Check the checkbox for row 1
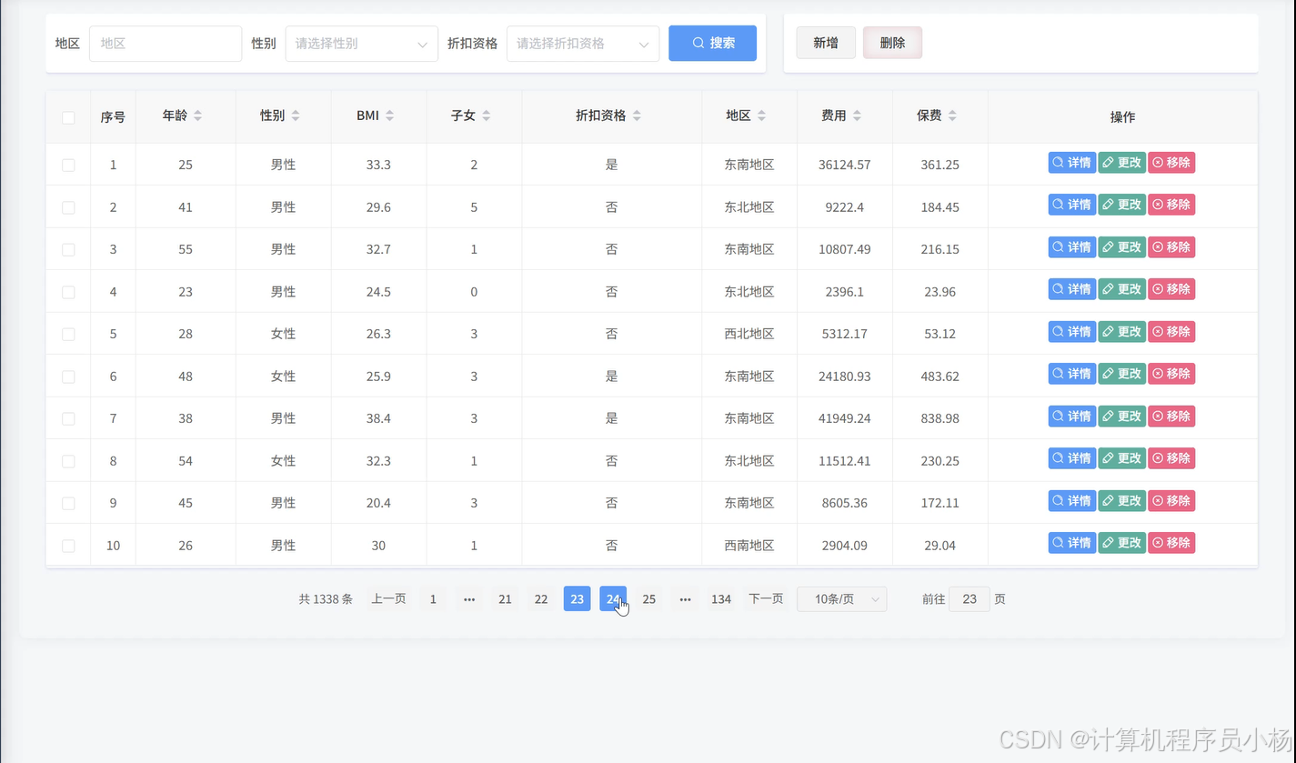This screenshot has width=1296, height=763. click(x=68, y=166)
